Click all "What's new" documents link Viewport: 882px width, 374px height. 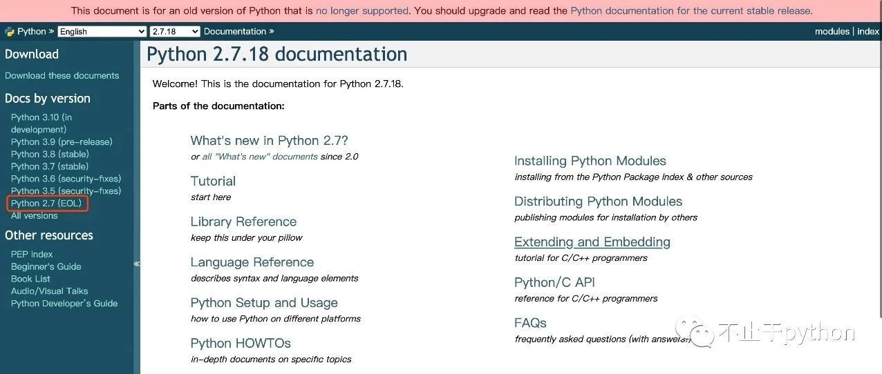[260, 157]
